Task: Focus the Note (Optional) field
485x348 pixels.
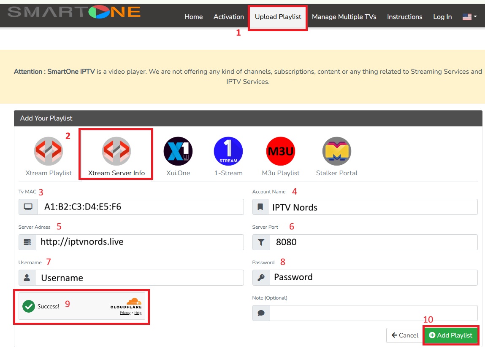Action: point(374,313)
